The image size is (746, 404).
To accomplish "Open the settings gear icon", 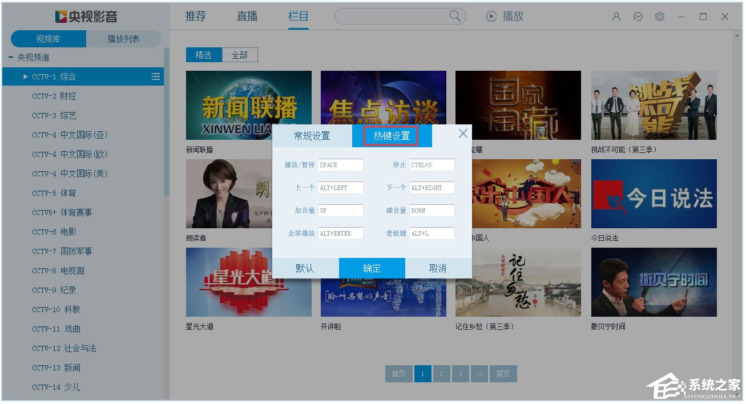I will click(659, 17).
